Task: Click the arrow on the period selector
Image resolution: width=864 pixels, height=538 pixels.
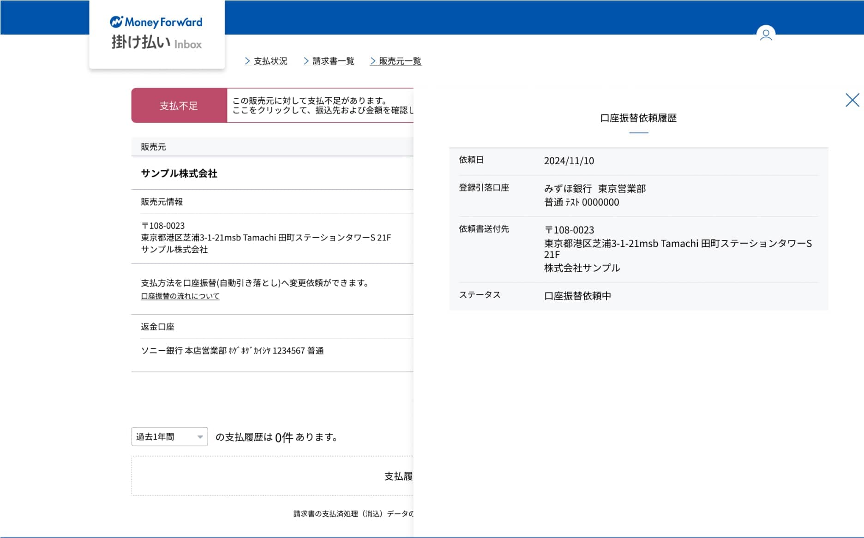Action: click(200, 437)
